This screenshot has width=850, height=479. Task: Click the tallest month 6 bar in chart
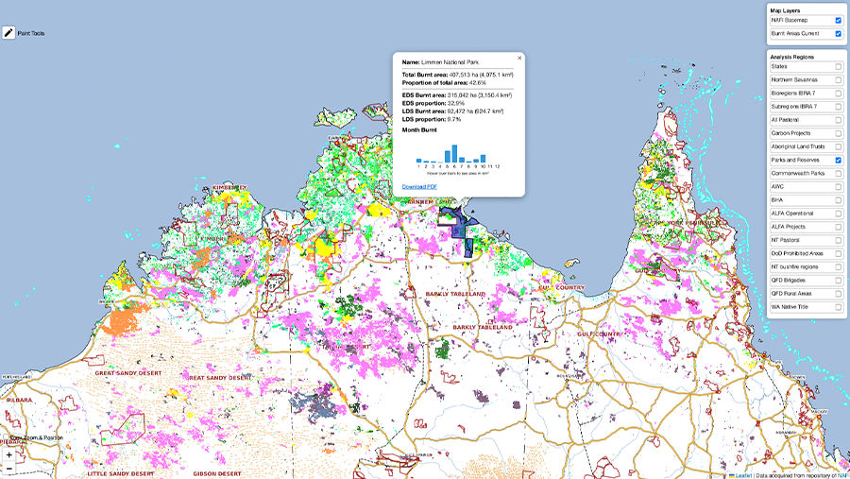click(453, 154)
